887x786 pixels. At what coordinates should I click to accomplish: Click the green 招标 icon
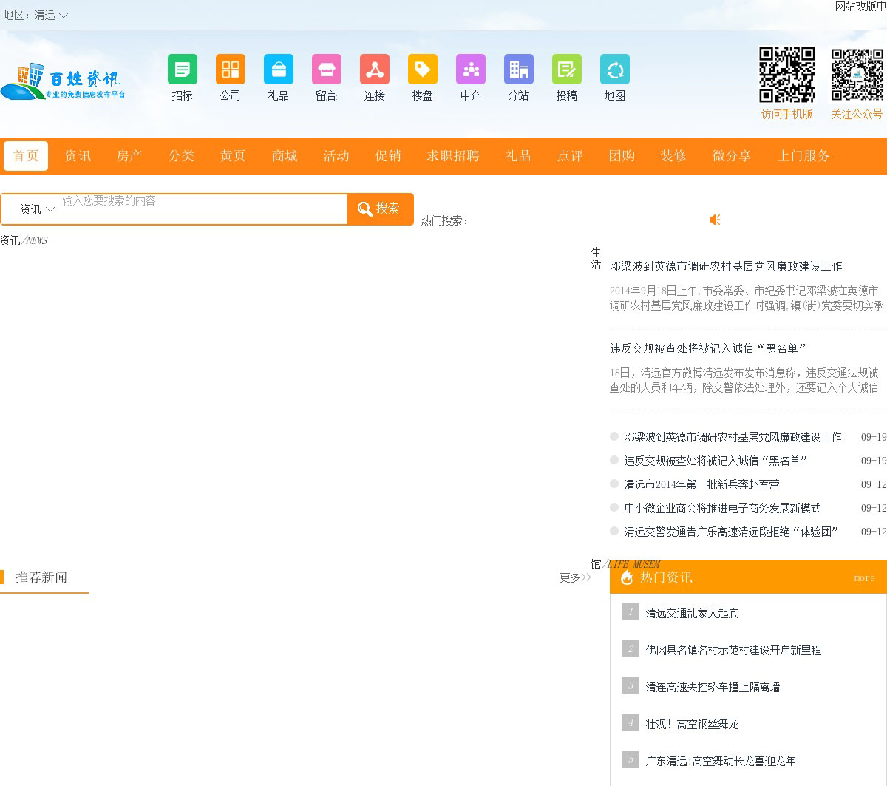coord(182,70)
